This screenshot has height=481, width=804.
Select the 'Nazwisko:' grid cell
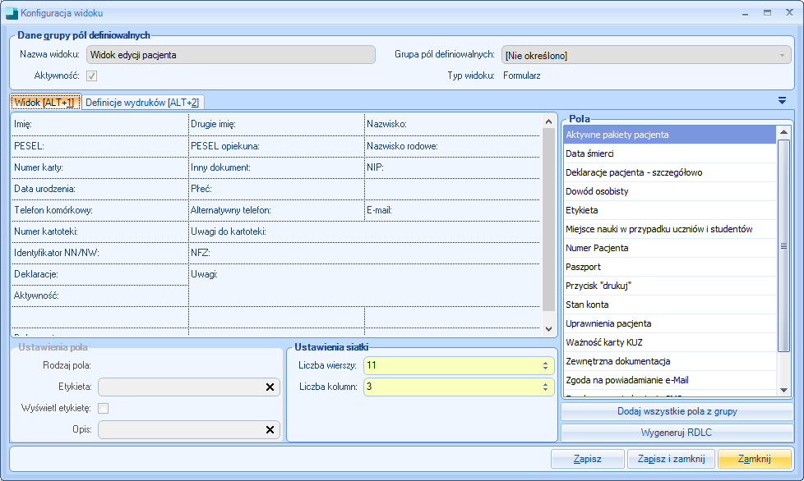[x=452, y=124]
